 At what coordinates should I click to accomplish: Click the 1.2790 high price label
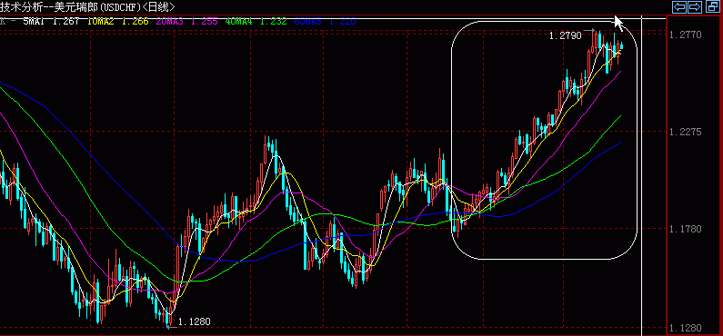(x=566, y=35)
